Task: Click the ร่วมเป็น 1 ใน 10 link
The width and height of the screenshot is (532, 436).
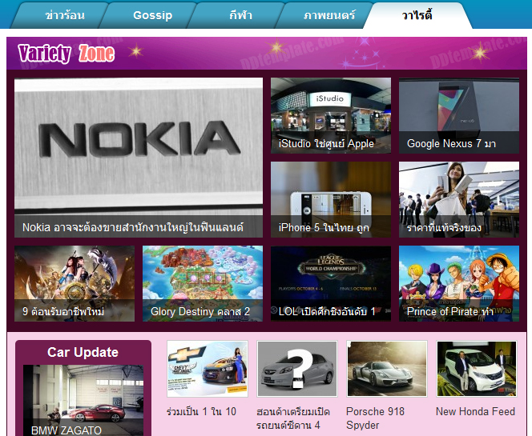Action: (201, 412)
